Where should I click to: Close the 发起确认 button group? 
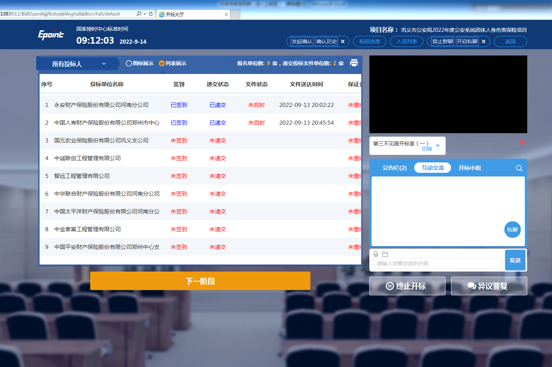coord(343,41)
